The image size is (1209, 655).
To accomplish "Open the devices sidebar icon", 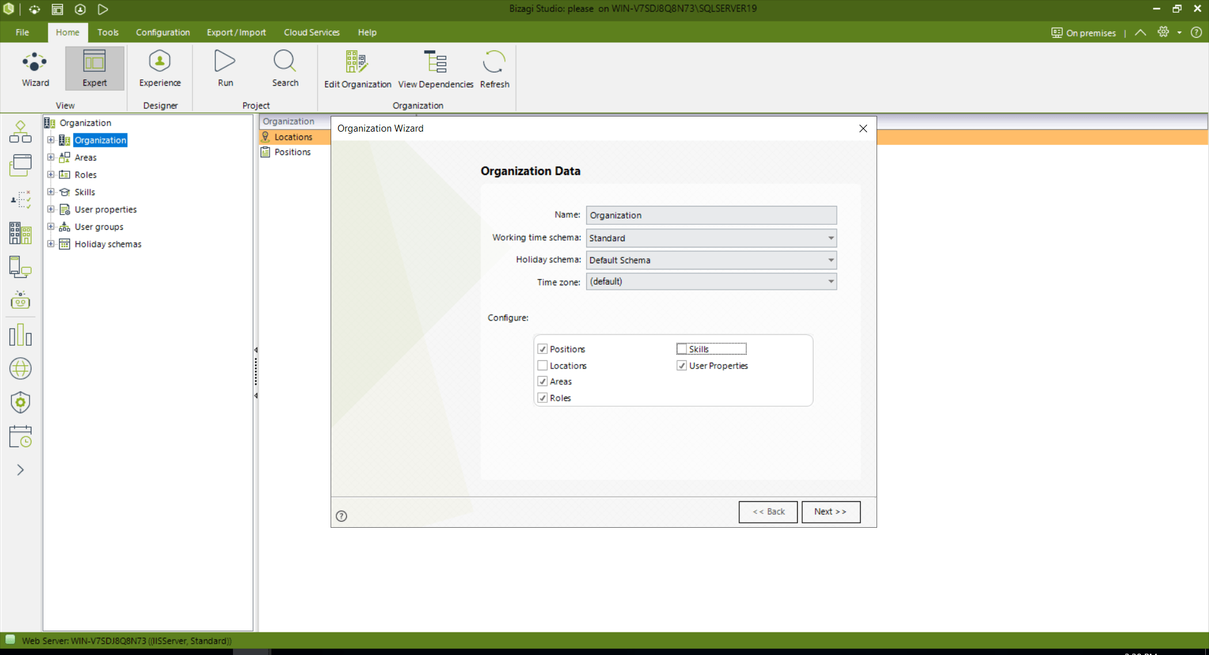I will 20,267.
